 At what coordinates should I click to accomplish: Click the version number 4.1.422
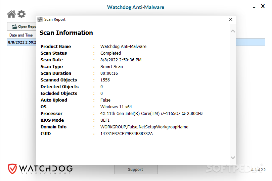point(258,170)
